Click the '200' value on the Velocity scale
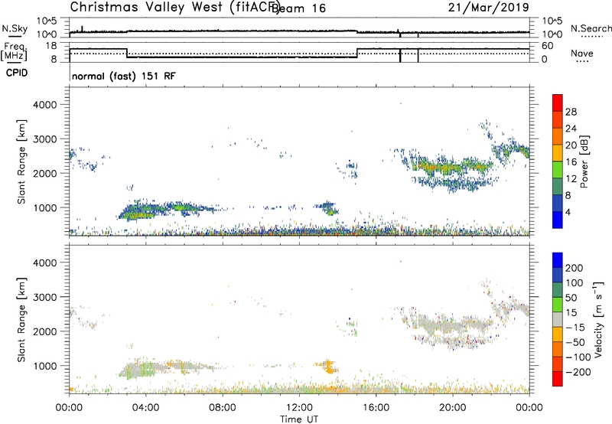The image size is (612, 424). pos(575,268)
